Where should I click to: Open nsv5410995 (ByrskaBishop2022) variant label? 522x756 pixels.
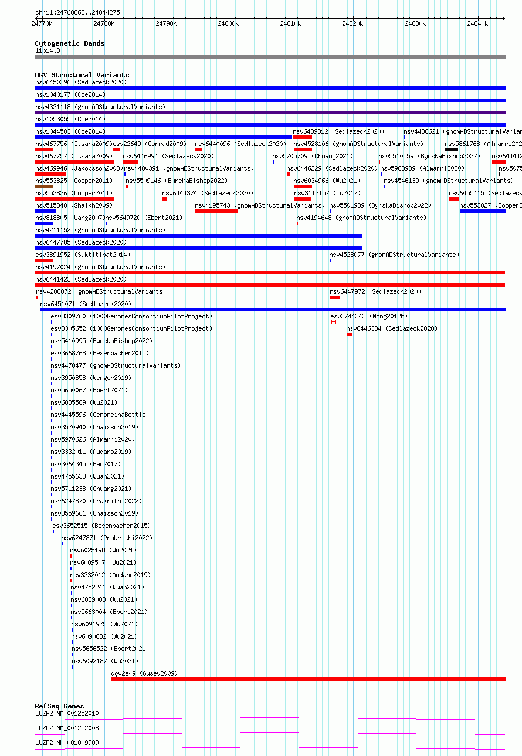(x=101, y=341)
